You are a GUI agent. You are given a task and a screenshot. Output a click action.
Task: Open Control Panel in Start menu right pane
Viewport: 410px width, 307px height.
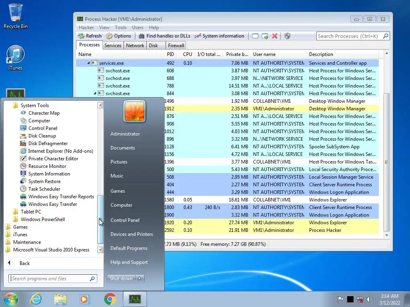(125, 220)
